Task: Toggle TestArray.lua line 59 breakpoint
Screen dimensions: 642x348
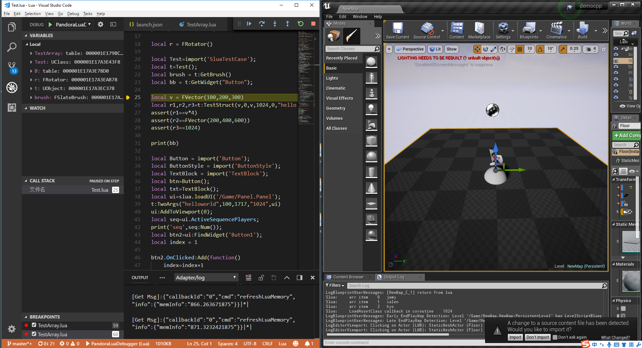Action: click(x=34, y=325)
